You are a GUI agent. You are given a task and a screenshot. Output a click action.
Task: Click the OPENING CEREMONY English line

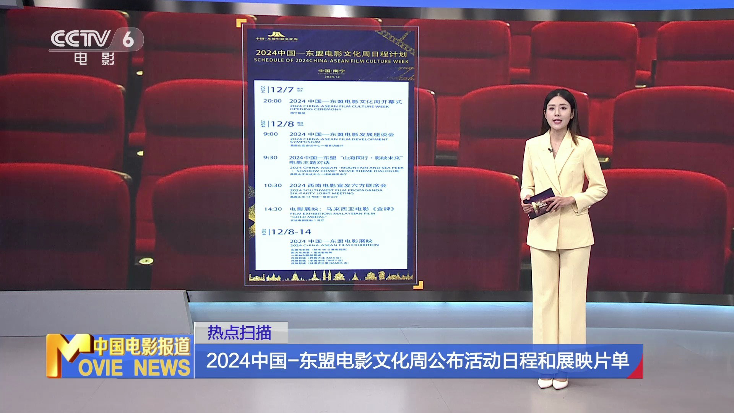pyautogui.click(x=315, y=109)
